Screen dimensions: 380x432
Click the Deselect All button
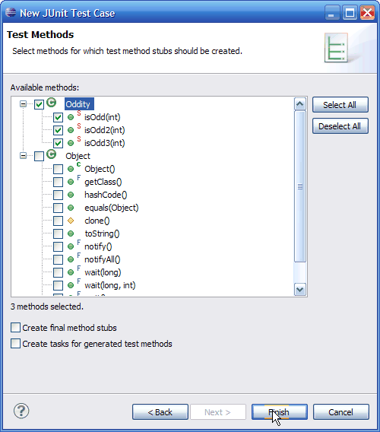pos(340,126)
